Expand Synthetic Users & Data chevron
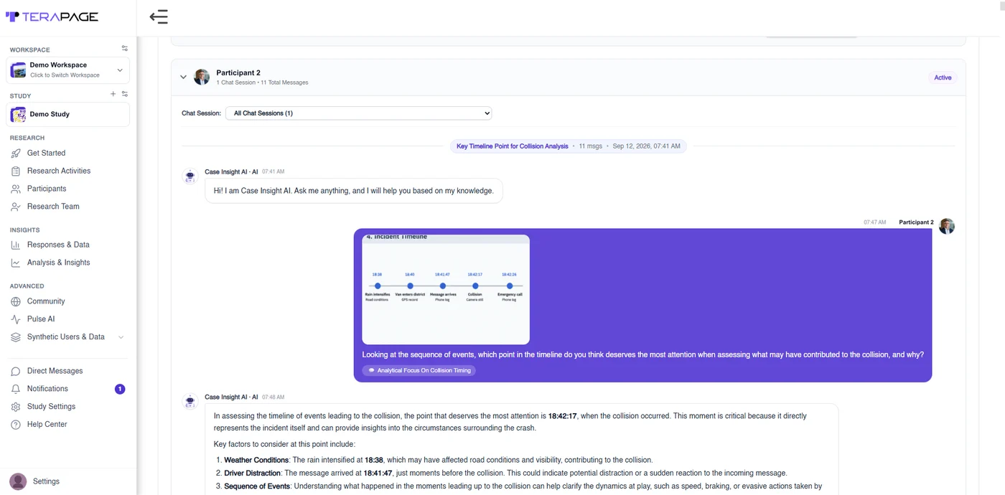 pyautogui.click(x=121, y=337)
